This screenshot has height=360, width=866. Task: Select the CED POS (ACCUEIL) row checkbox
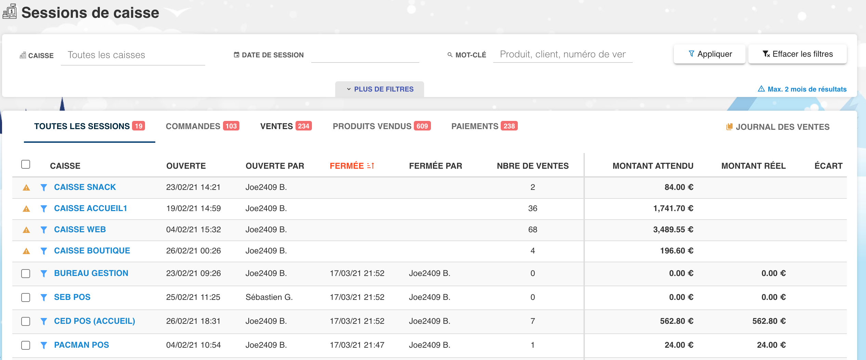click(x=26, y=321)
